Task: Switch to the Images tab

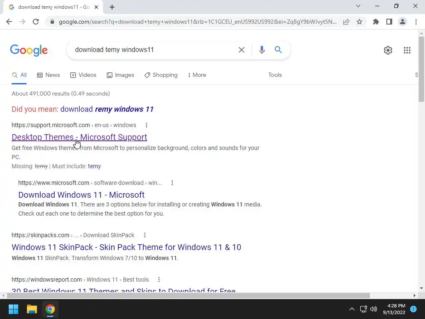Action: pos(120,75)
